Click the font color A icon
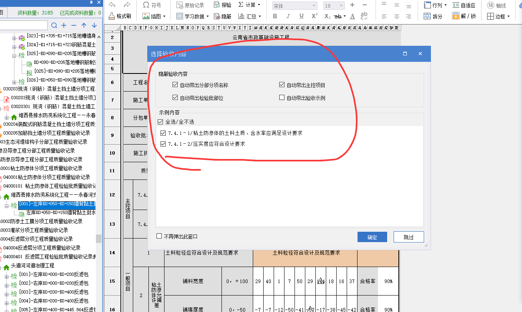522x312 pixels. click(352, 16)
